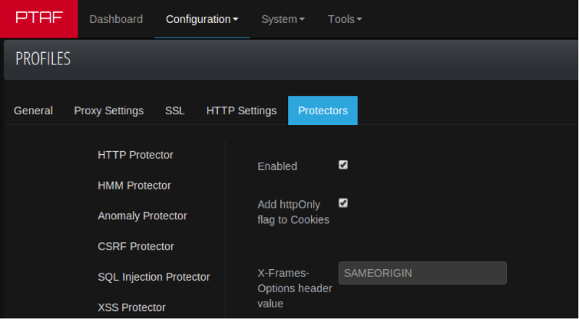Show the XSS Protector options
This screenshot has height=319, width=579.
click(132, 307)
